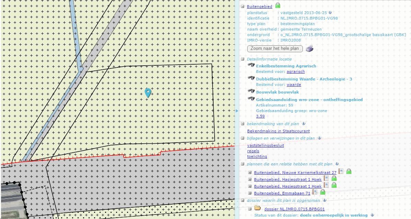The image size is (411, 219).
Task: Click binoculars icon for Enkelbestemming Agrarisch
Action: tap(251, 65)
